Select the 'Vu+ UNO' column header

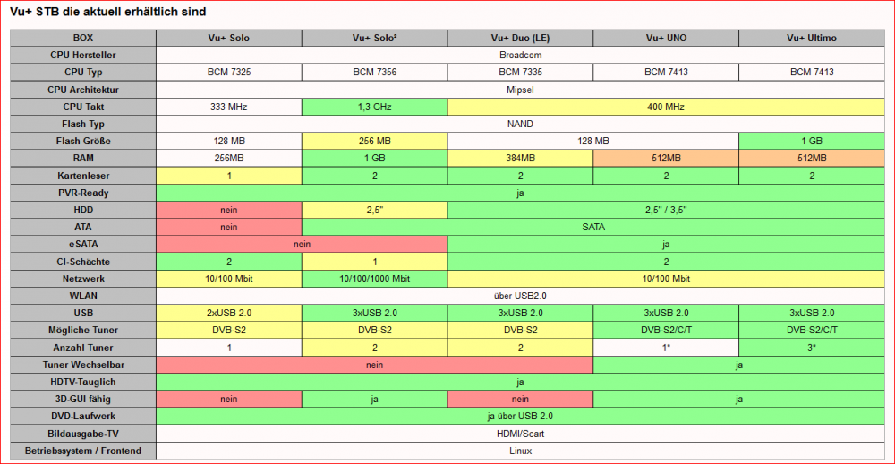(x=666, y=38)
